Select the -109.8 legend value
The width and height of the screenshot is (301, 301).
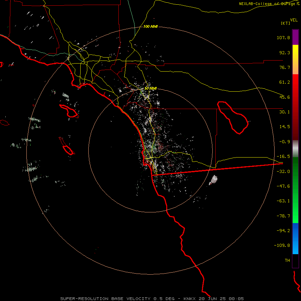point(282,245)
